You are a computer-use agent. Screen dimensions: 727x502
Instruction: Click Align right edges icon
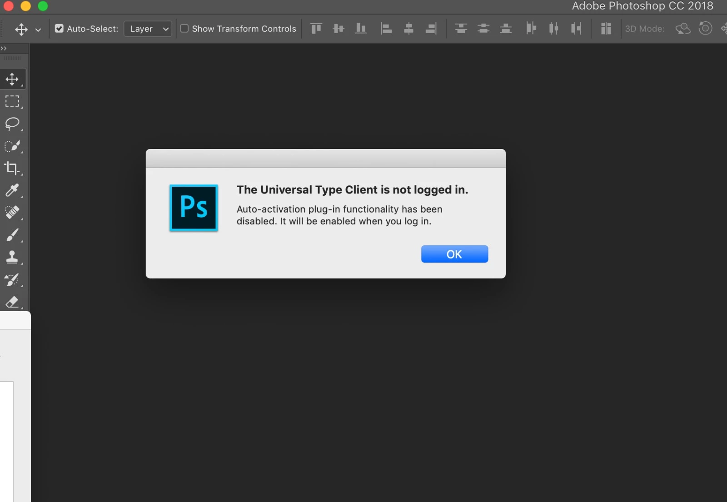click(x=431, y=29)
